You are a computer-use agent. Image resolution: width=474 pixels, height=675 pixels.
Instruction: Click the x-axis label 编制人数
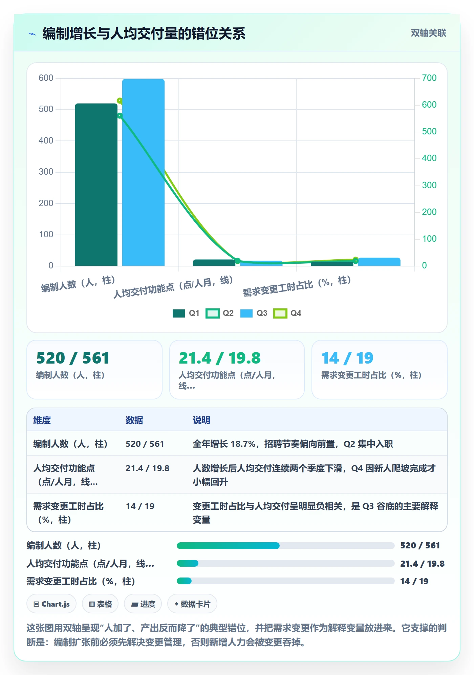click(x=78, y=284)
